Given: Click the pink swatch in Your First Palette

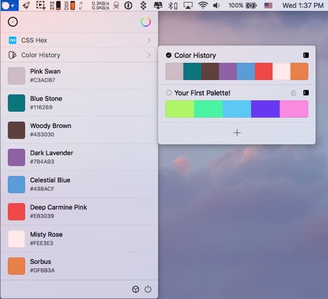Looking at the screenshot, I should coord(294,109).
